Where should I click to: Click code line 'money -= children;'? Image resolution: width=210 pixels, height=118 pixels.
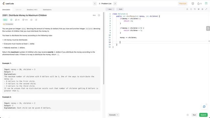pos(128,38)
